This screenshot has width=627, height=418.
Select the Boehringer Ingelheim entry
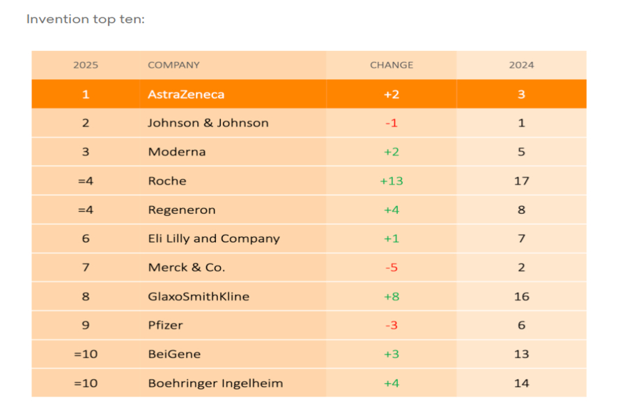pyautogui.click(x=215, y=383)
